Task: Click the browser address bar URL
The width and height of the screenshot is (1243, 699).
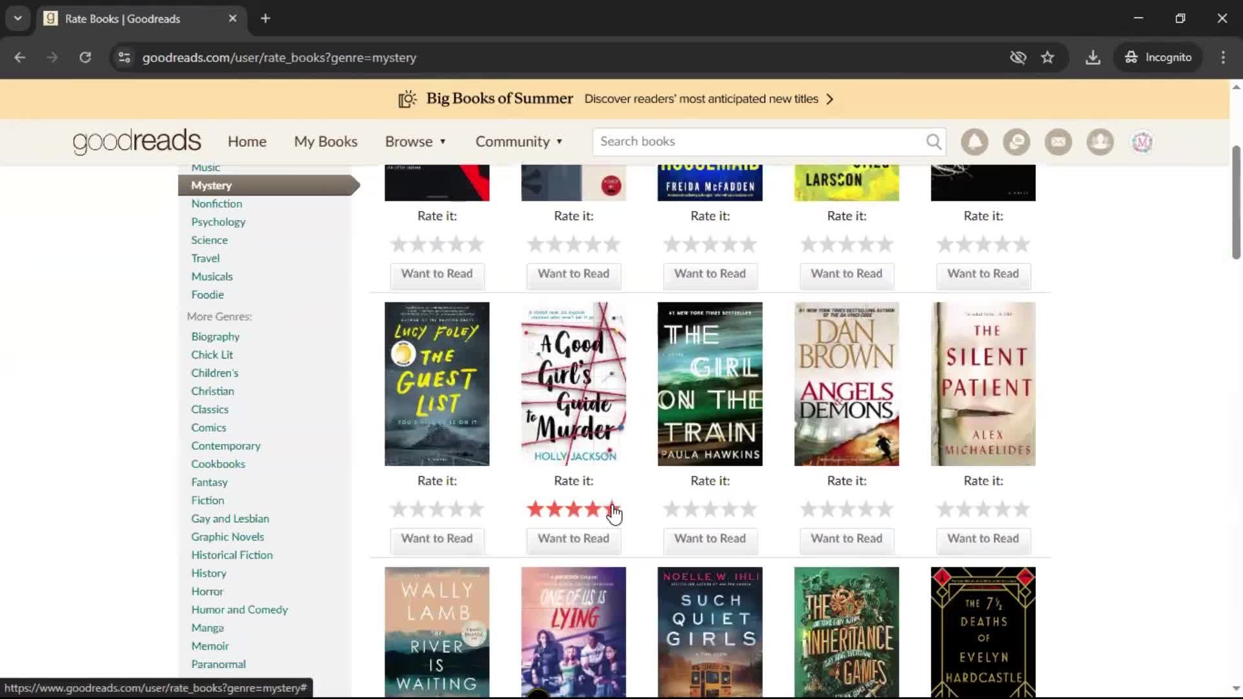Action: coord(279,58)
